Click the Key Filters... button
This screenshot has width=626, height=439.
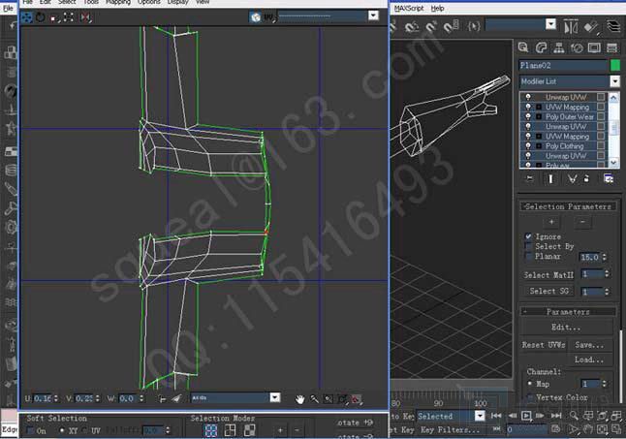tap(450, 430)
